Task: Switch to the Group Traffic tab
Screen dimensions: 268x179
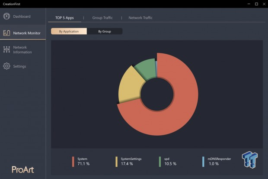Action: 102,18
